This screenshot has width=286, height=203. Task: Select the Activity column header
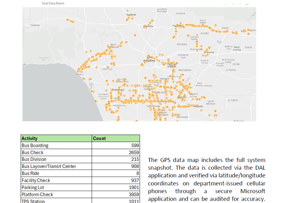pyautogui.click(x=30, y=139)
